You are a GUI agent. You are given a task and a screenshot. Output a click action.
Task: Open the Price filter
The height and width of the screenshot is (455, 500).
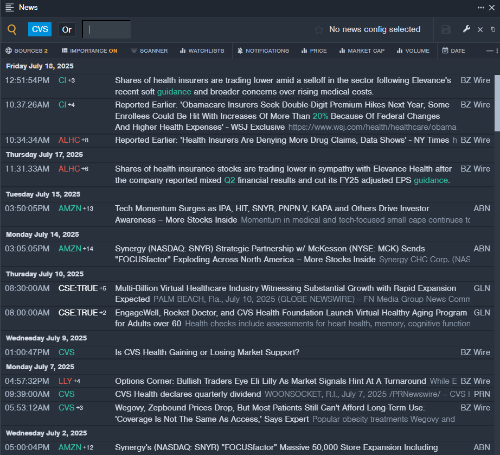pos(314,51)
